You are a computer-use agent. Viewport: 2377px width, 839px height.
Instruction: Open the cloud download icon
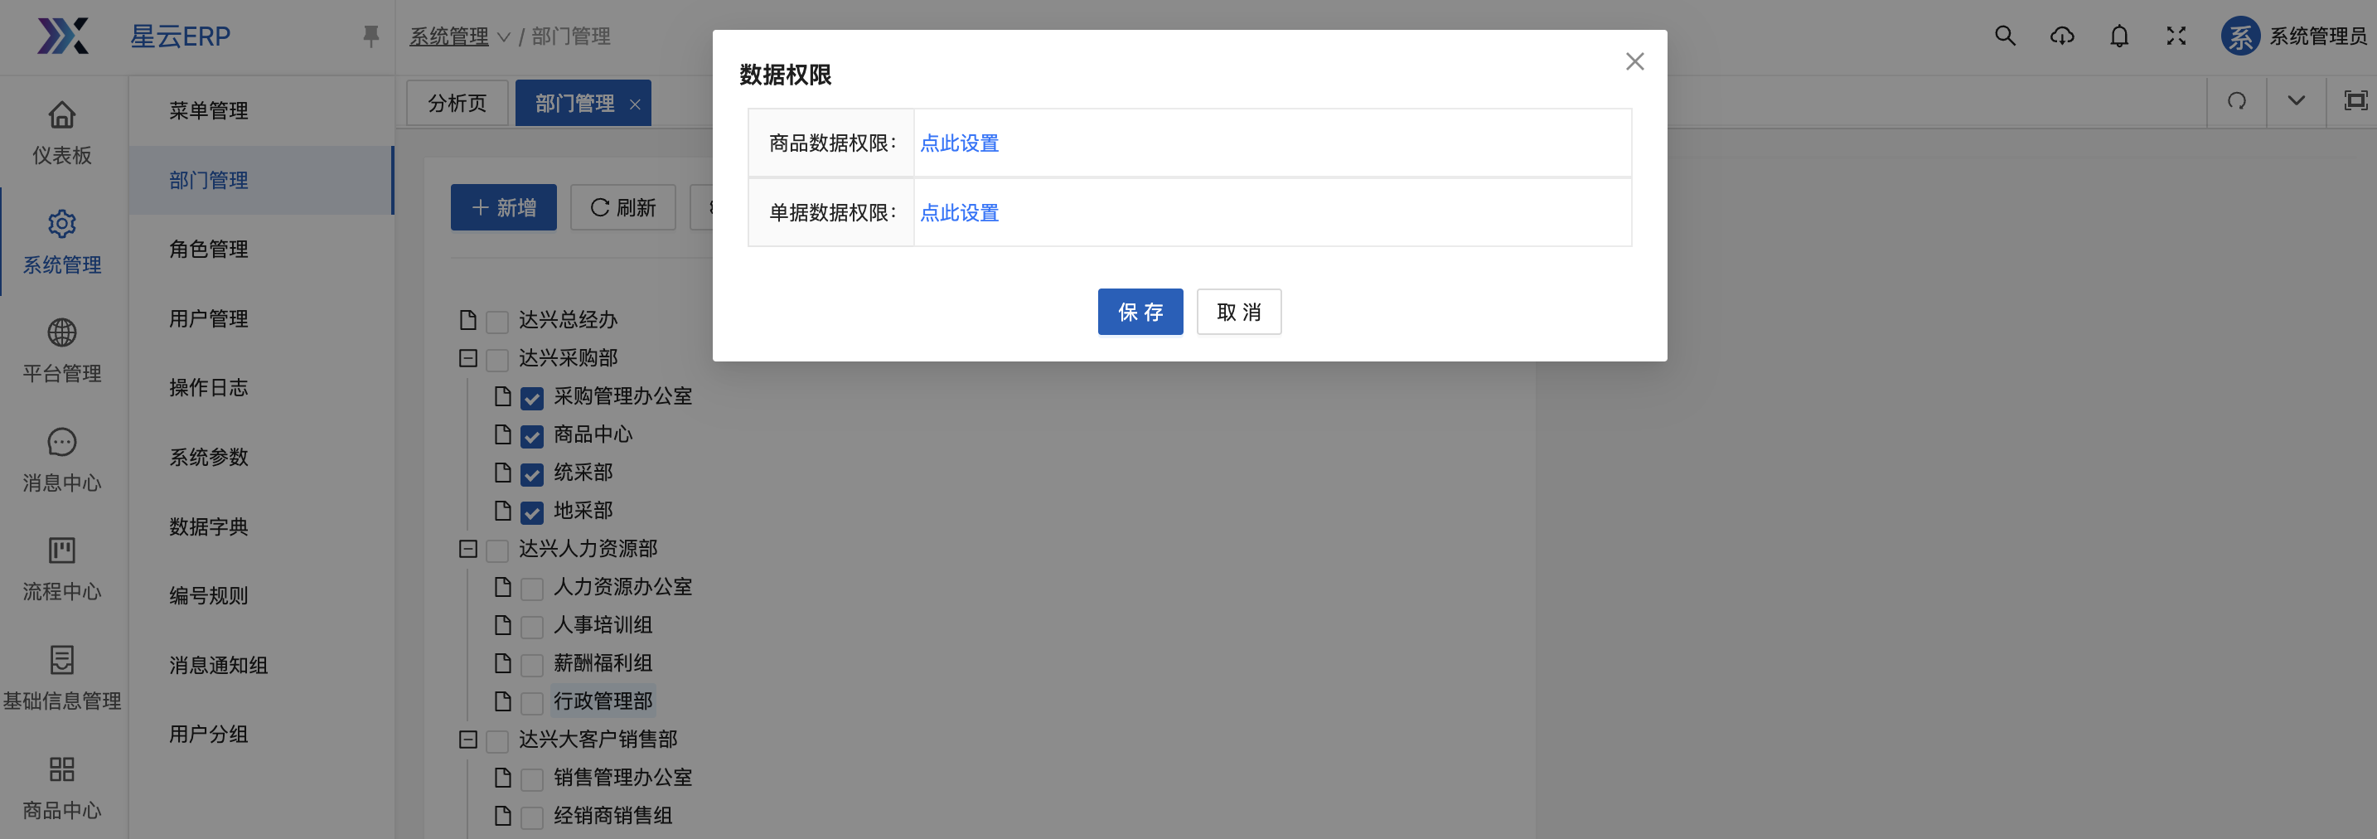coord(2061,36)
